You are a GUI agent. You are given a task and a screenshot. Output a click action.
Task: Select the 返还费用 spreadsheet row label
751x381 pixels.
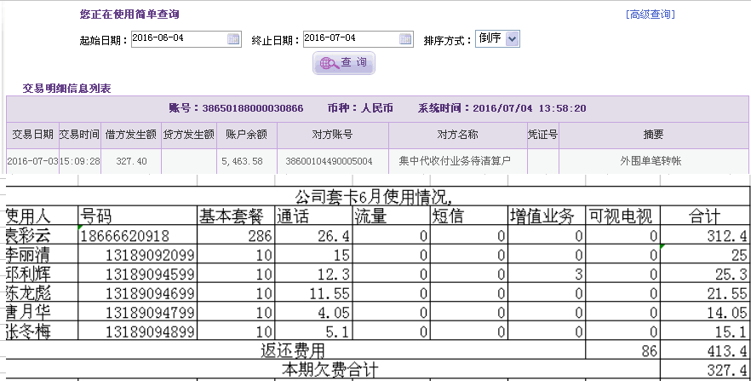292,350
